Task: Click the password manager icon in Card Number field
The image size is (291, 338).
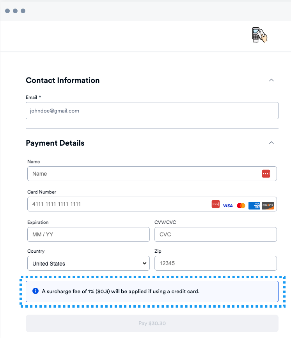Action: 216,204
